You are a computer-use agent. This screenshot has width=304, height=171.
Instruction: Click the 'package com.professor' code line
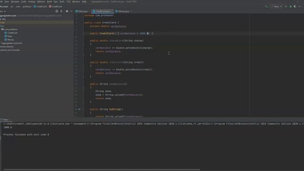(x=99, y=15)
